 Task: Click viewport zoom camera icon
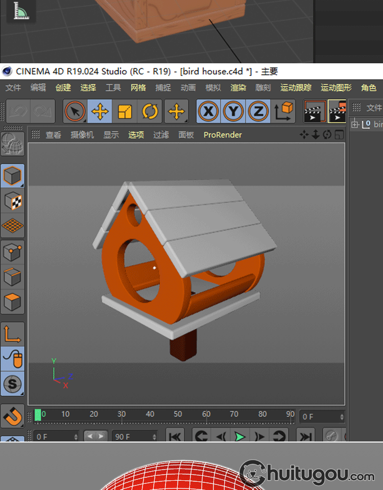click(x=316, y=135)
